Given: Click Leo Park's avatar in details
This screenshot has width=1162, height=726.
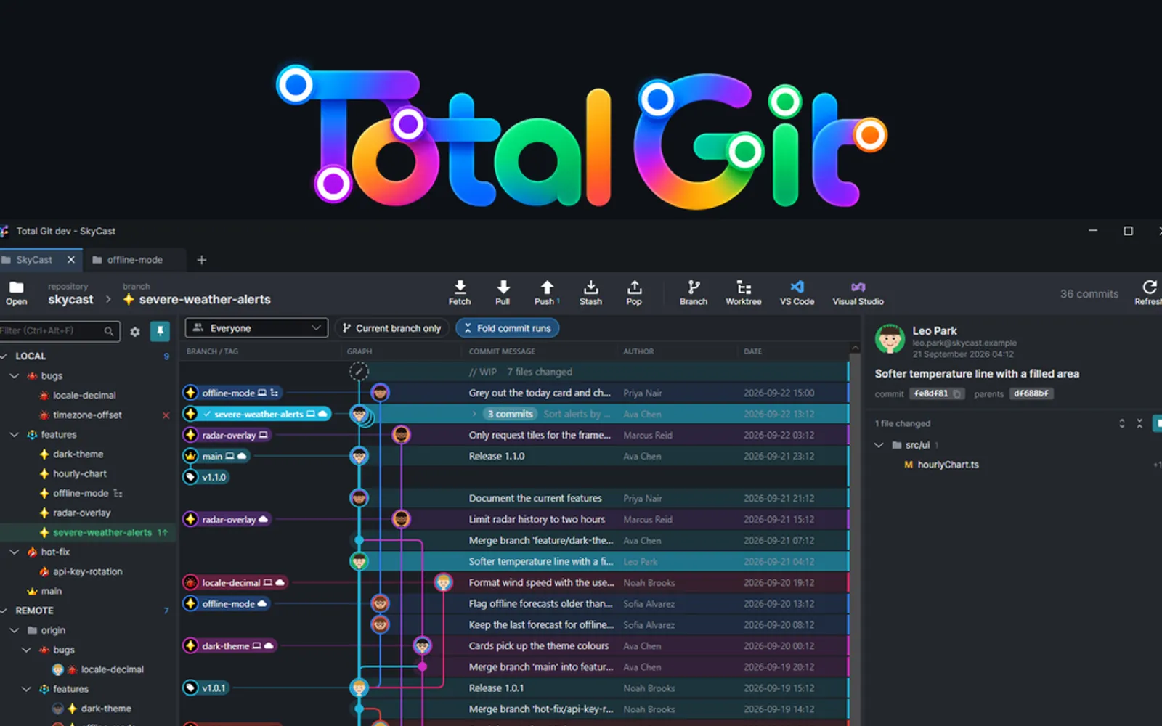Looking at the screenshot, I should click(890, 340).
